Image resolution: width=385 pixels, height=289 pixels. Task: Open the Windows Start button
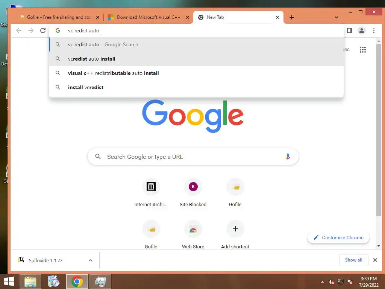pyautogui.click(x=9, y=281)
